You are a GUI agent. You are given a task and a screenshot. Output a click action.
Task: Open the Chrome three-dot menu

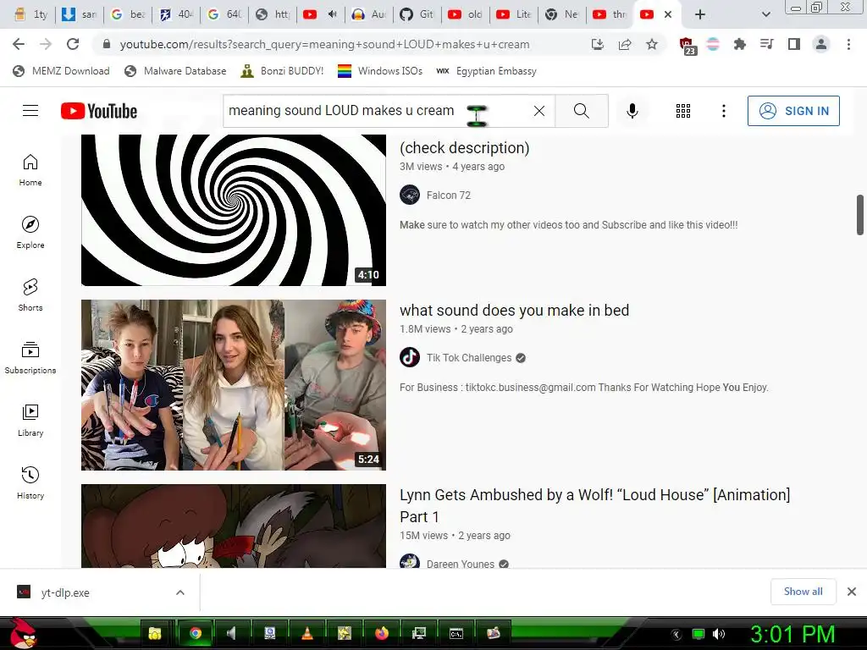click(848, 44)
